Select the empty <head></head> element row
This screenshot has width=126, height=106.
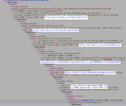coord(56,68)
